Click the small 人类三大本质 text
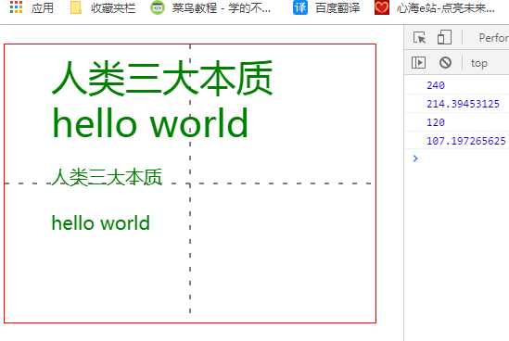The image size is (509, 341). pyautogui.click(x=107, y=177)
